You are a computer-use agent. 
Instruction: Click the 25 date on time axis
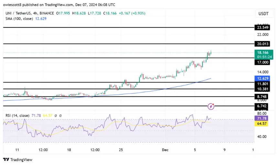(121, 150)
